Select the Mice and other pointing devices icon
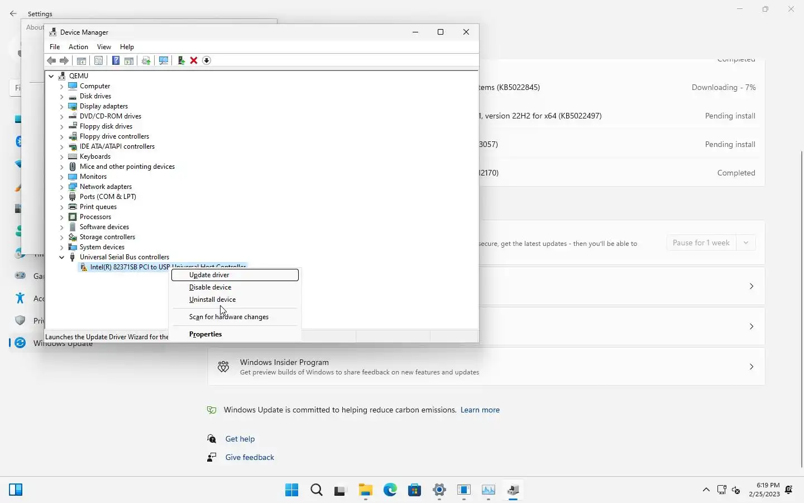The width and height of the screenshot is (804, 503). (x=73, y=167)
